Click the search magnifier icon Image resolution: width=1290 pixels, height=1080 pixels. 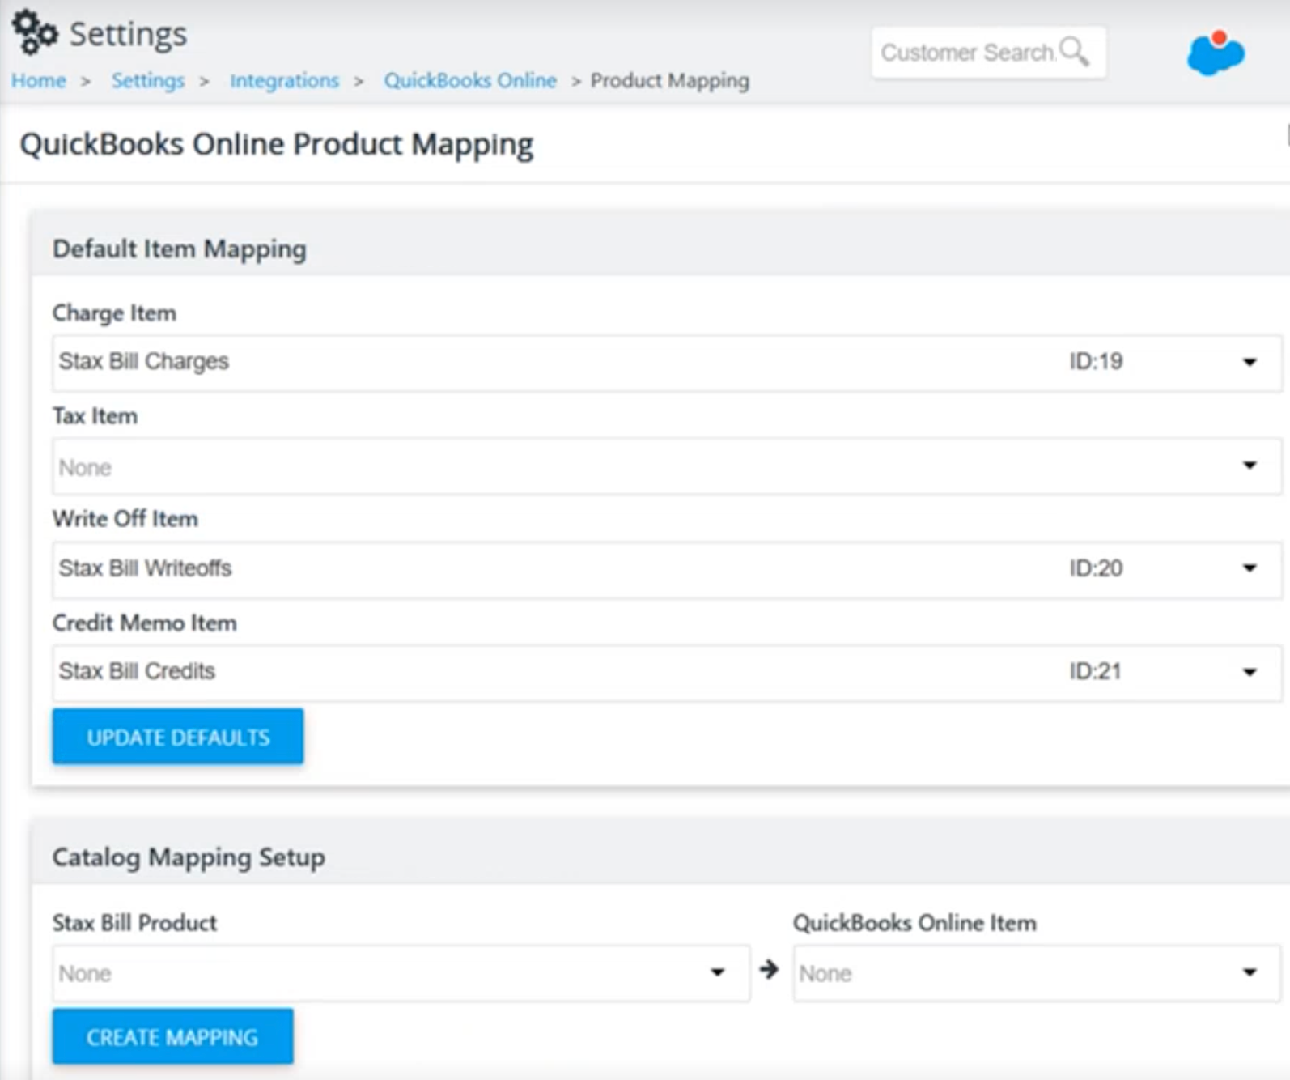[1074, 52]
